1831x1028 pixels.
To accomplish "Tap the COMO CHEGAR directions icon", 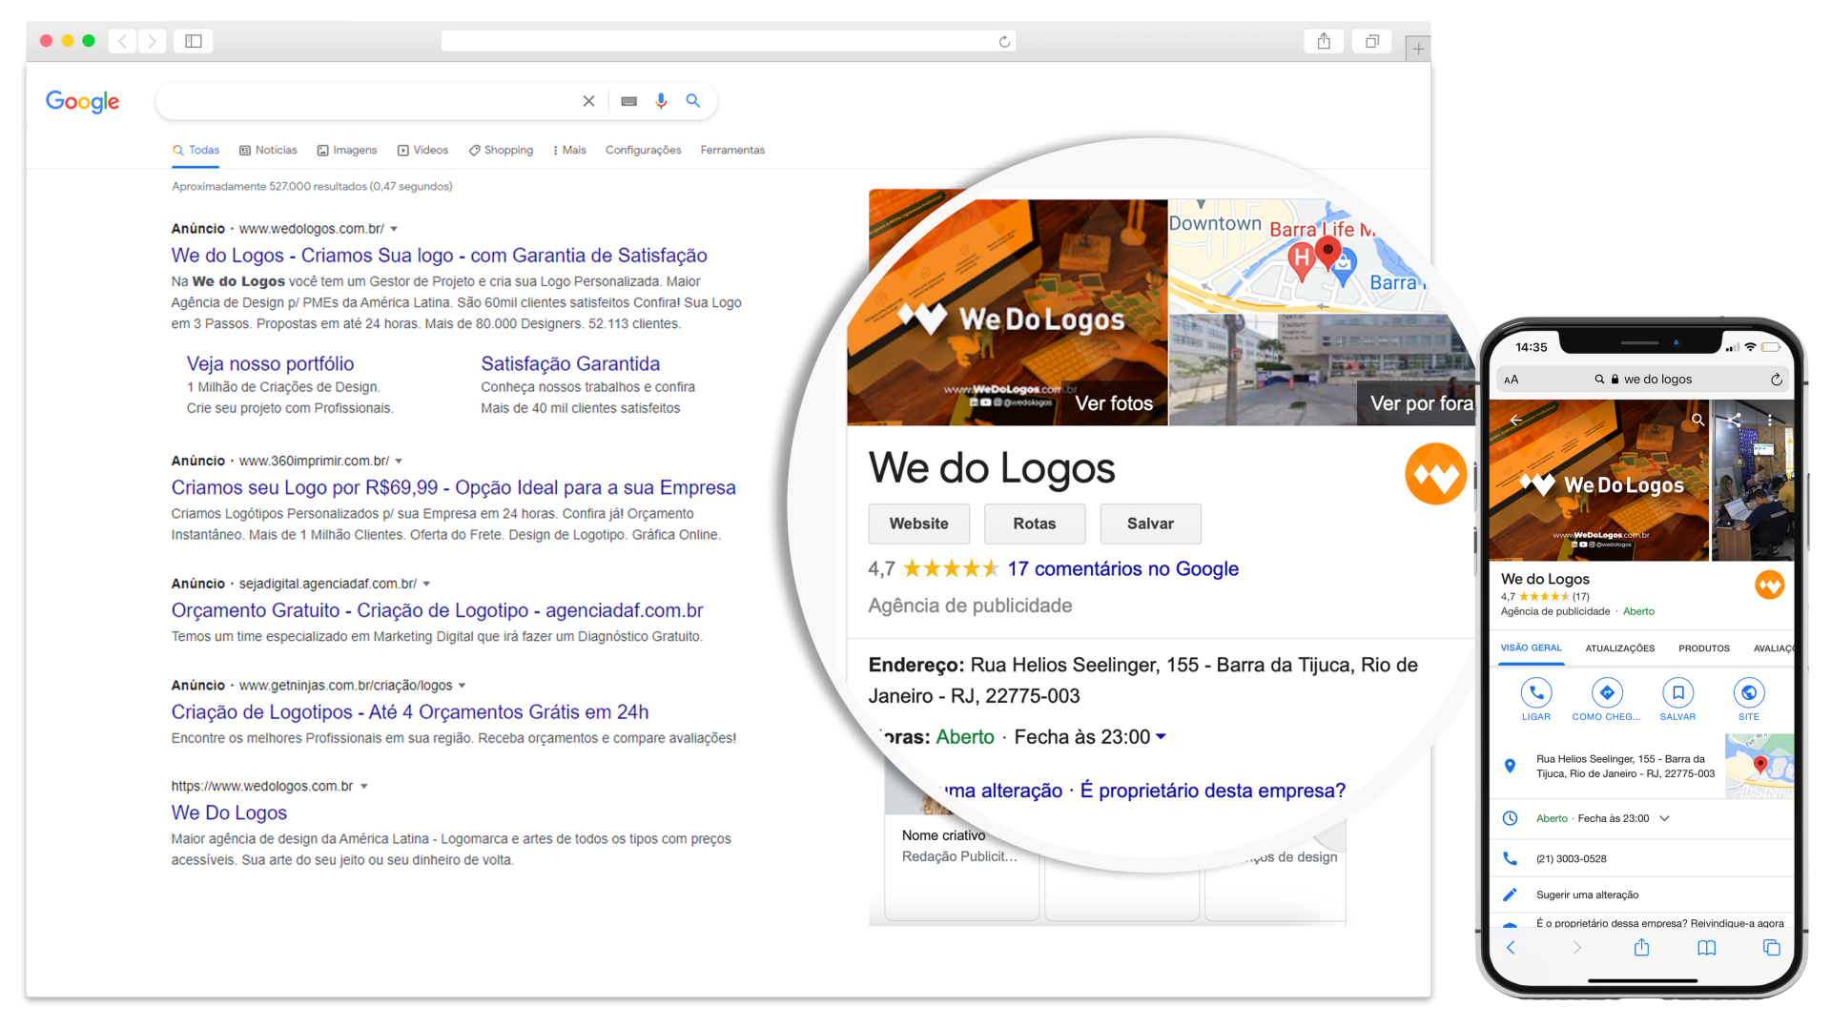I will pyautogui.click(x=1607, y=693).
